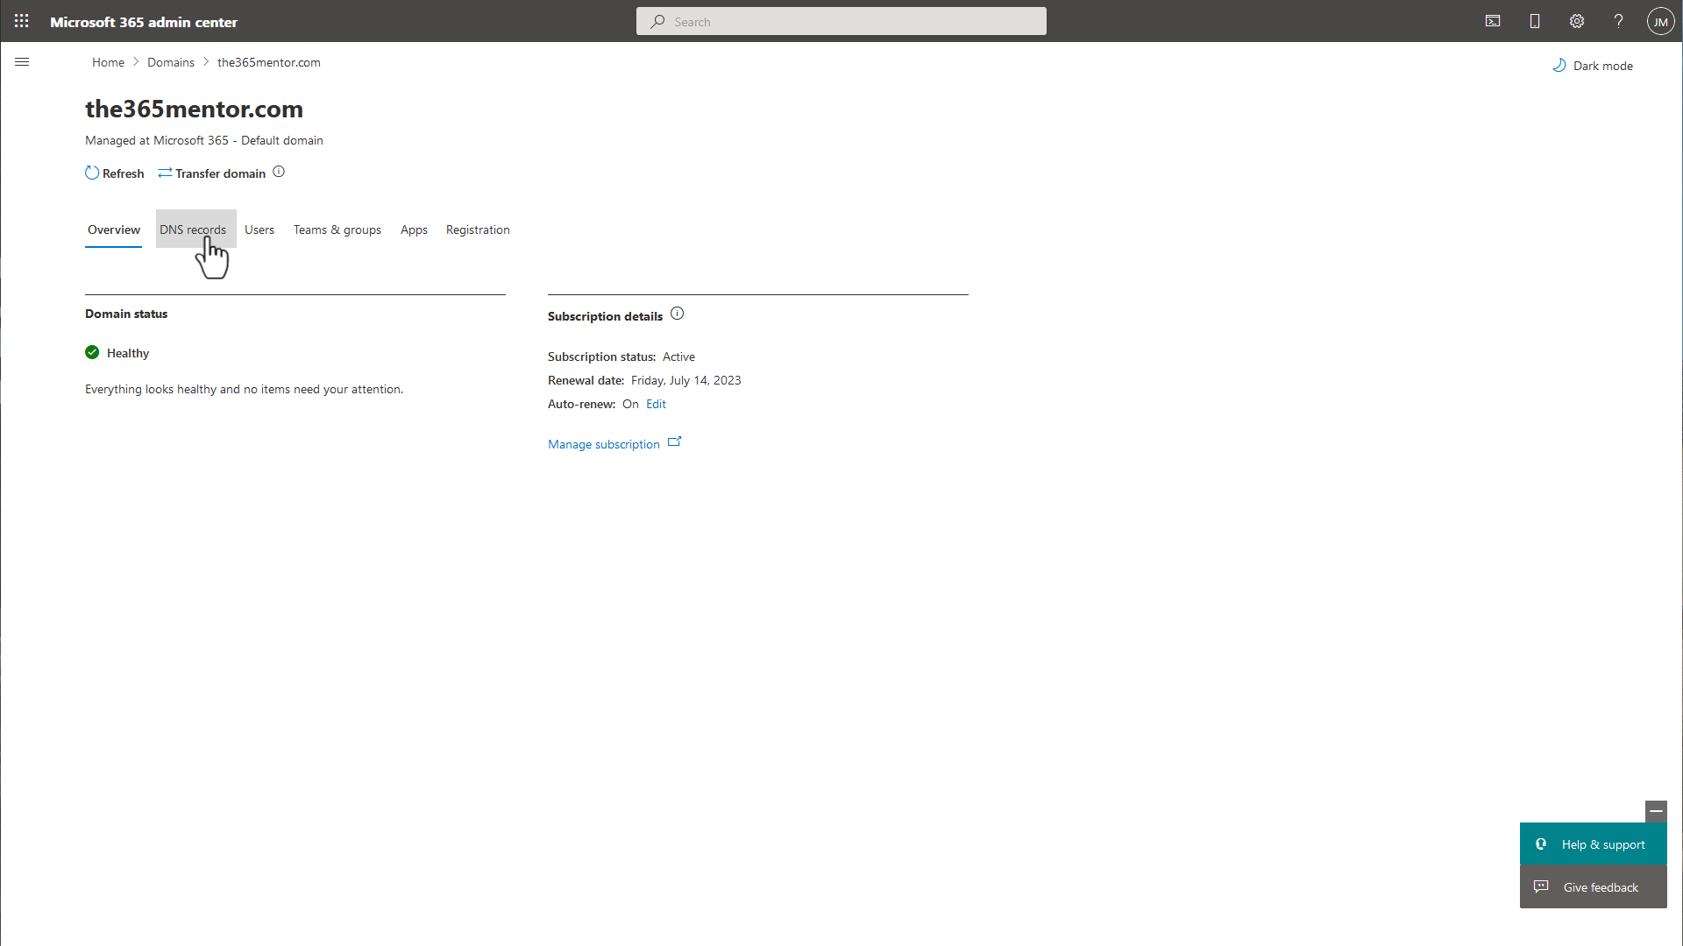The width and height of the screenshot is (1683, 946).
Task: Open the Cloud Shell terminal icon
Action: (1493, 21)
